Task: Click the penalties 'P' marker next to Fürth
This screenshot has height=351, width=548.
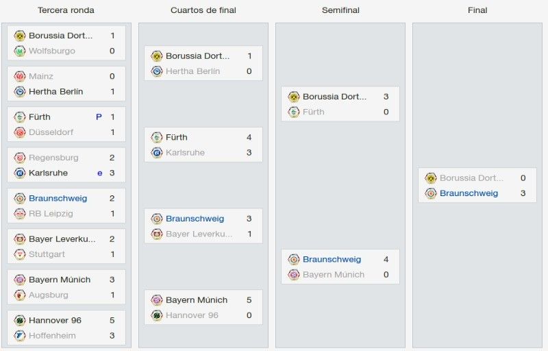Action: coord(99,117)
